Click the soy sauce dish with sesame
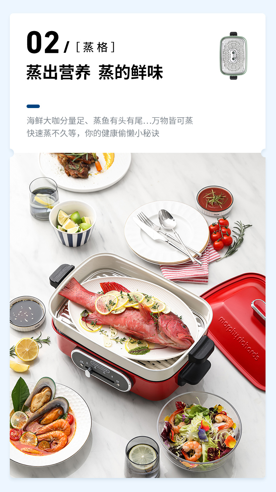The image size is (276, 492). 27,313
